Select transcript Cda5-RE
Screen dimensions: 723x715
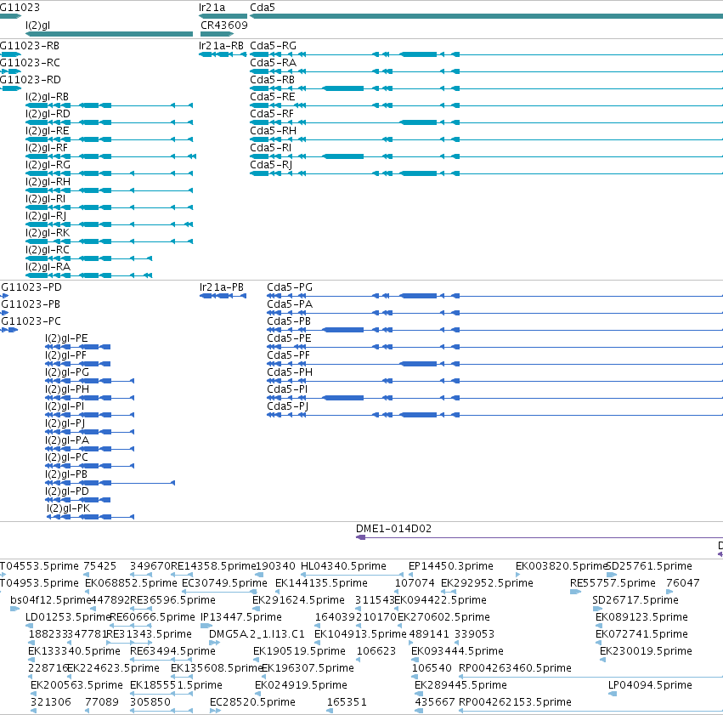pos(487,105)
